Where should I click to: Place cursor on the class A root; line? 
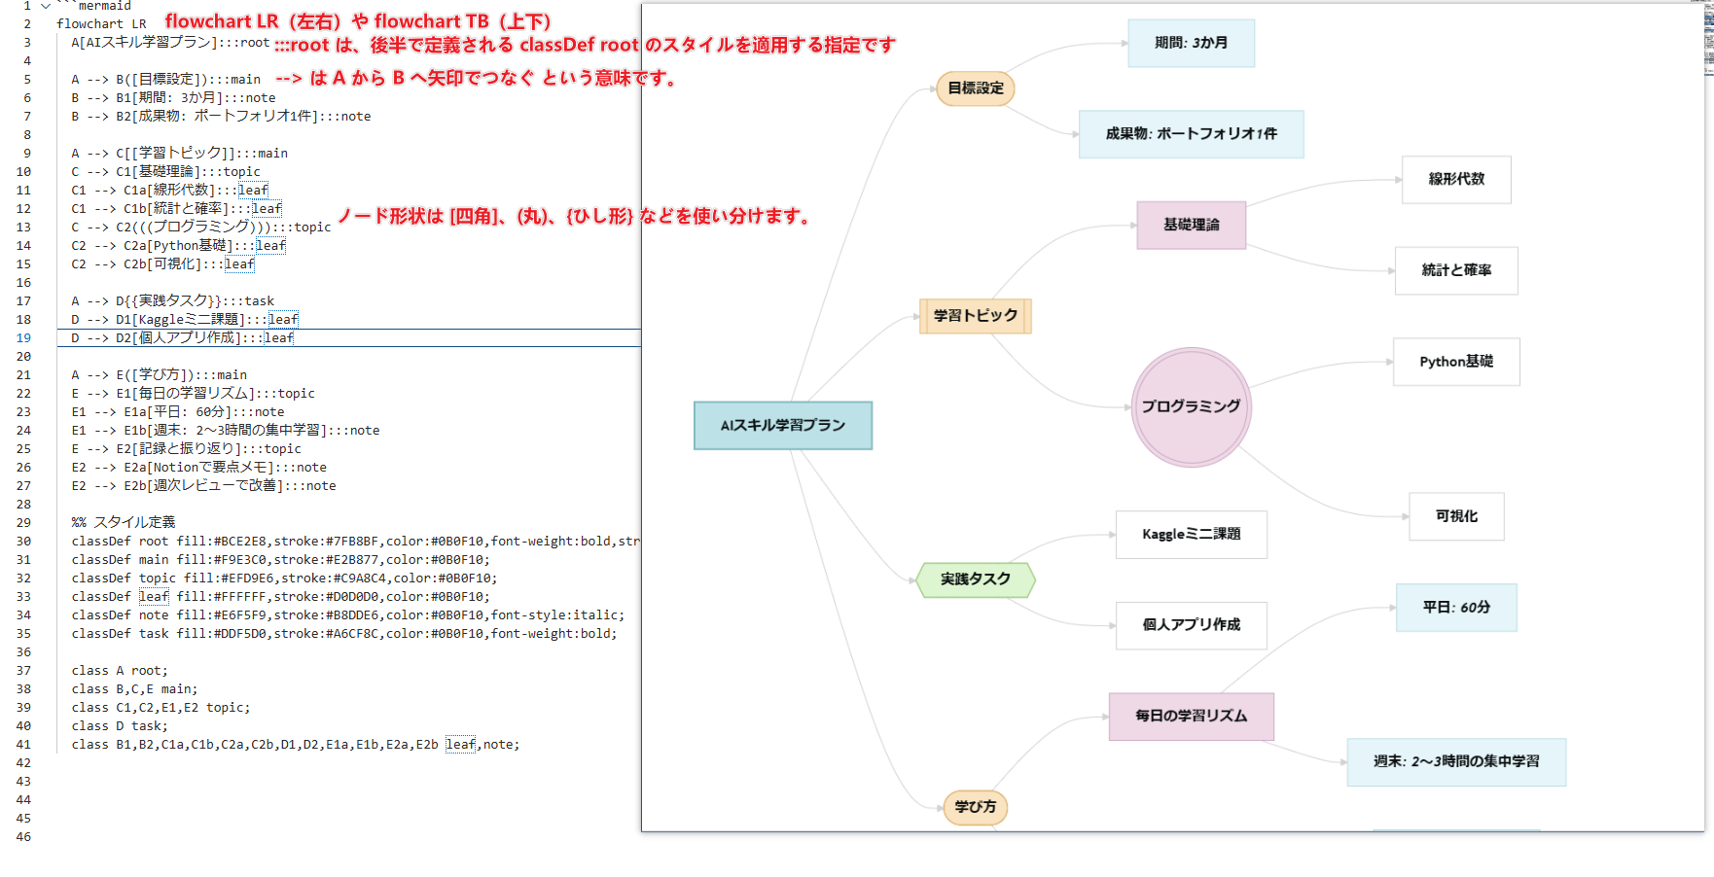[x=119, y=671]
